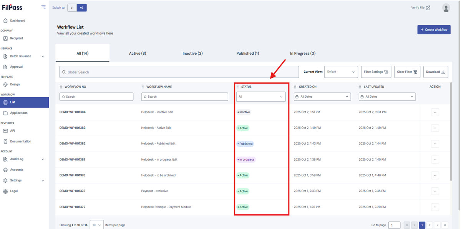Go to pagination page 2
Image resolution: width=461 pixels, height=229 pixels.
429,225
